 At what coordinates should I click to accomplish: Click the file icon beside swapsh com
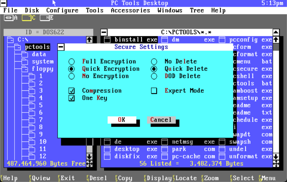[222, 142]
